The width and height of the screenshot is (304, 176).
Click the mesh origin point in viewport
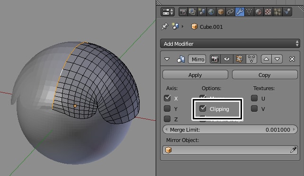tap(75, 106)
